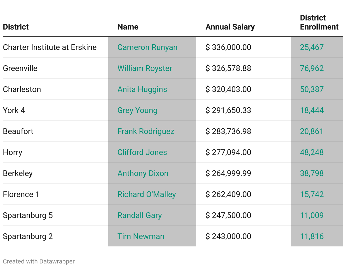Select the $ 336,000.00 salary cell

pos(228,47)
